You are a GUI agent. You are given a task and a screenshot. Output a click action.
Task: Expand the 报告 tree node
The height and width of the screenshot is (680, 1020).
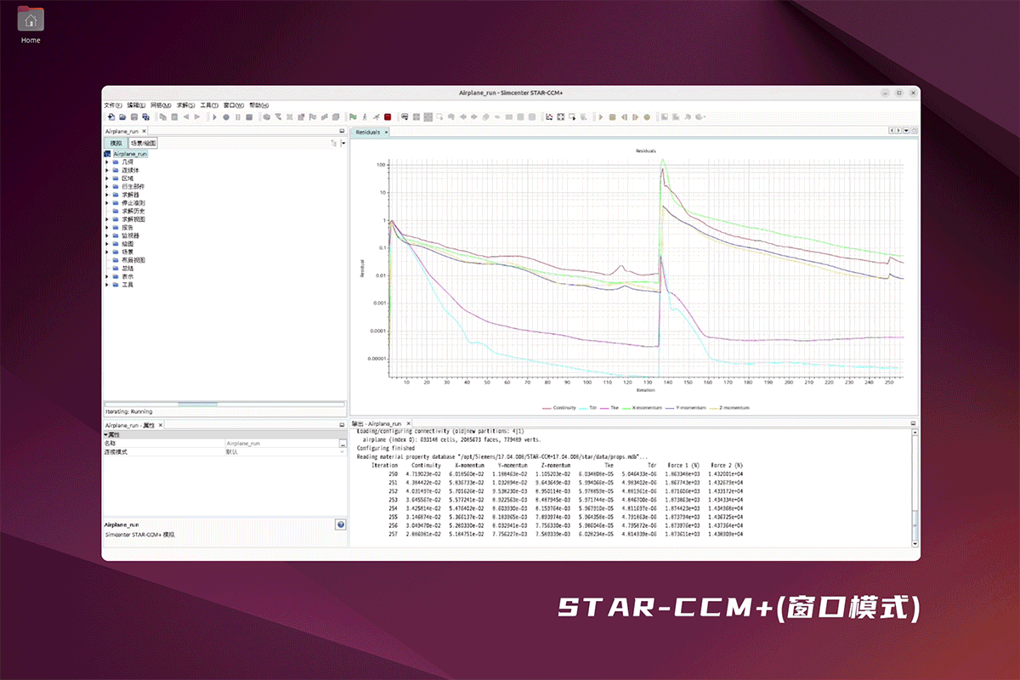(x=107, y=227)
